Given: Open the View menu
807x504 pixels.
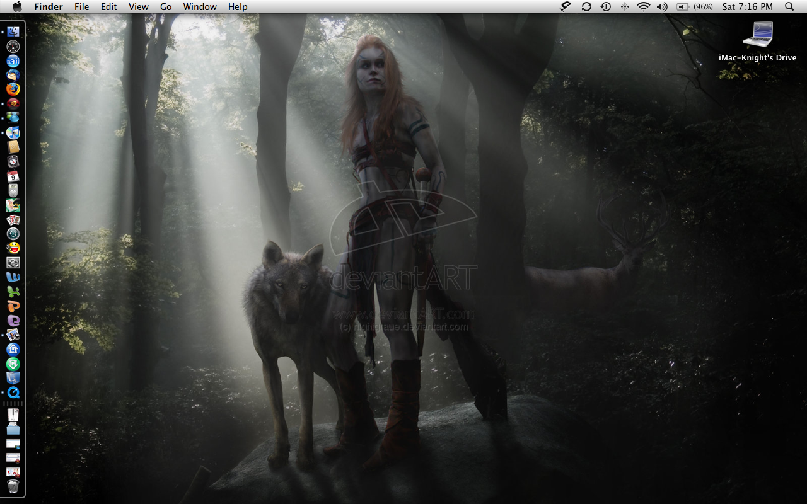Looking at the screenshot, I should [x=138, y=6].
